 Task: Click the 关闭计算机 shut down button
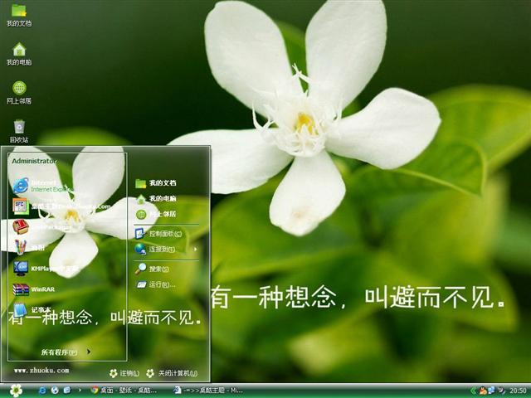pos(172,373)
